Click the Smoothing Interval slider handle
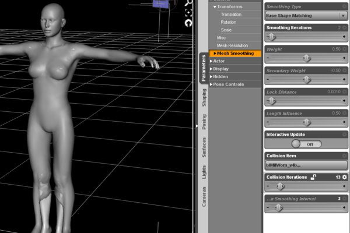 (279, 207)
